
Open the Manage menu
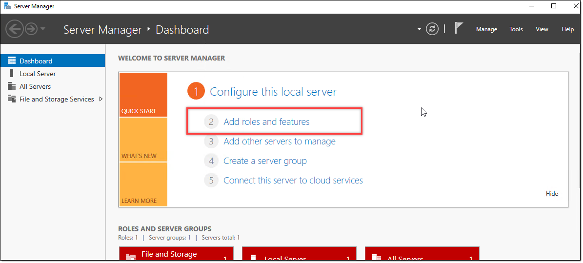tap(486, 29)
